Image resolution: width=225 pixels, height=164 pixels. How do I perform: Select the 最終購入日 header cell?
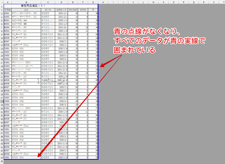coord(61,10)
